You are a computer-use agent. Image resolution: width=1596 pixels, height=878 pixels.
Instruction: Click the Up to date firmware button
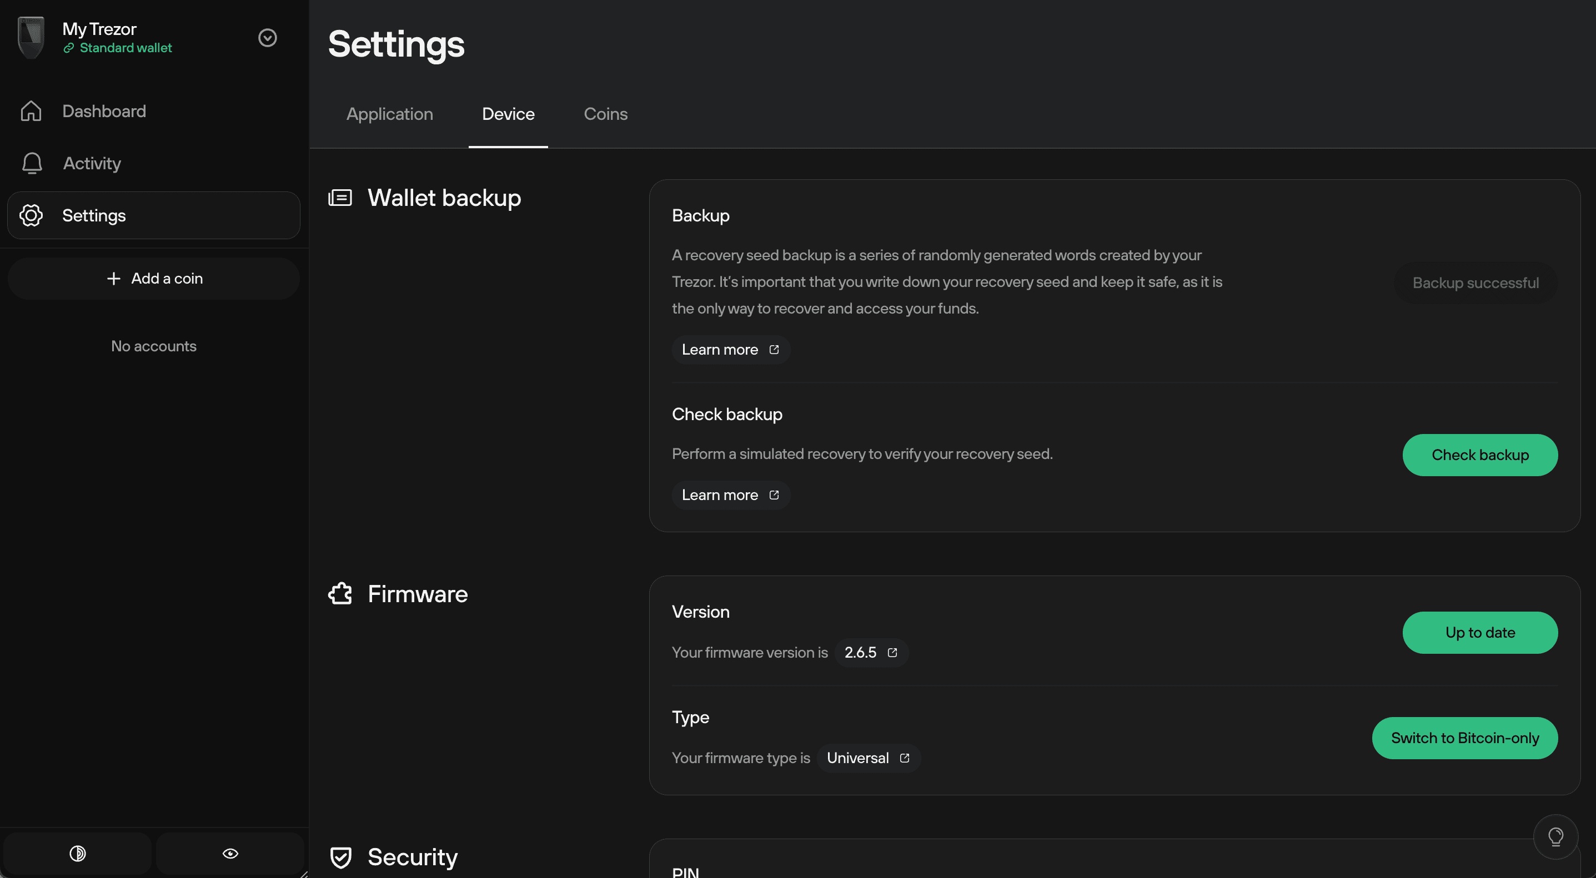coord(1480,633)
